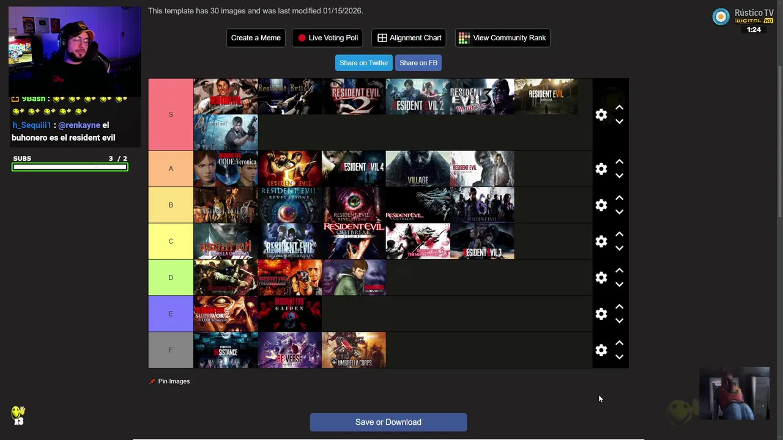Open settings gear for A tier row
The image size is (783, 440).
pyautogui.click(x=601, y=169)
